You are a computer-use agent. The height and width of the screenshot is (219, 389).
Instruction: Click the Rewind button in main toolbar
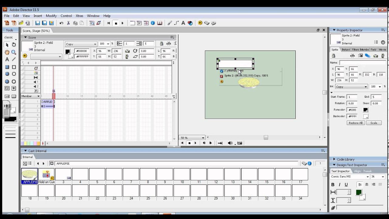[x=108, y=23]
